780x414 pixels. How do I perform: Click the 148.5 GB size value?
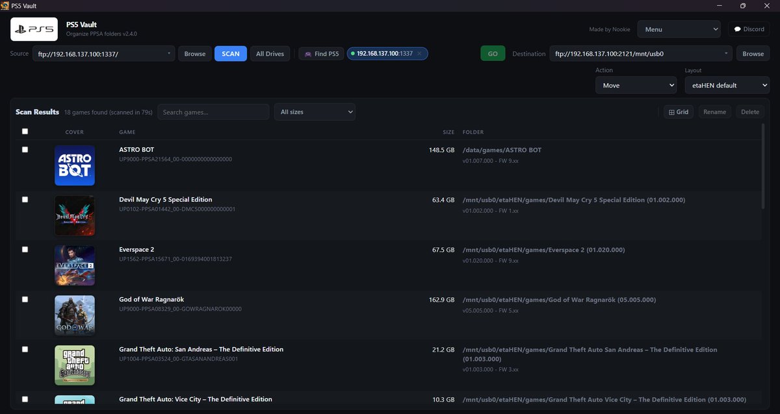[x=442, y=150]
